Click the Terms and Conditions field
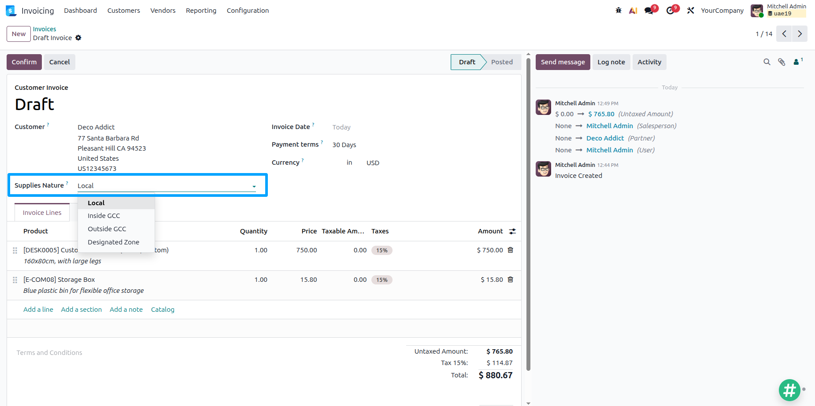 point(49,353)
